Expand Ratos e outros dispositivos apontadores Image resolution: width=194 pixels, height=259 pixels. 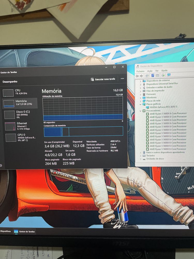(140, 153)
